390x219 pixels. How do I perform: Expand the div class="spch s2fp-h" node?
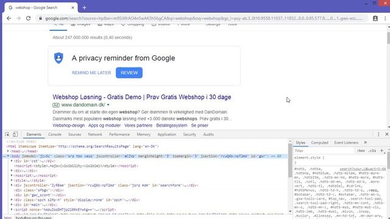[12, 200]
